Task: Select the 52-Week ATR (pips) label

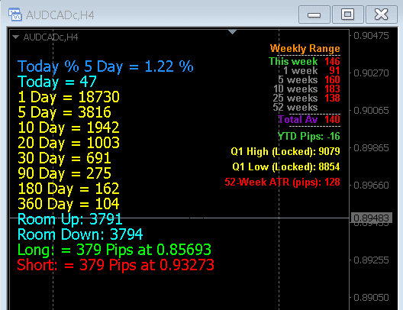Action: (x=282, y=182)
